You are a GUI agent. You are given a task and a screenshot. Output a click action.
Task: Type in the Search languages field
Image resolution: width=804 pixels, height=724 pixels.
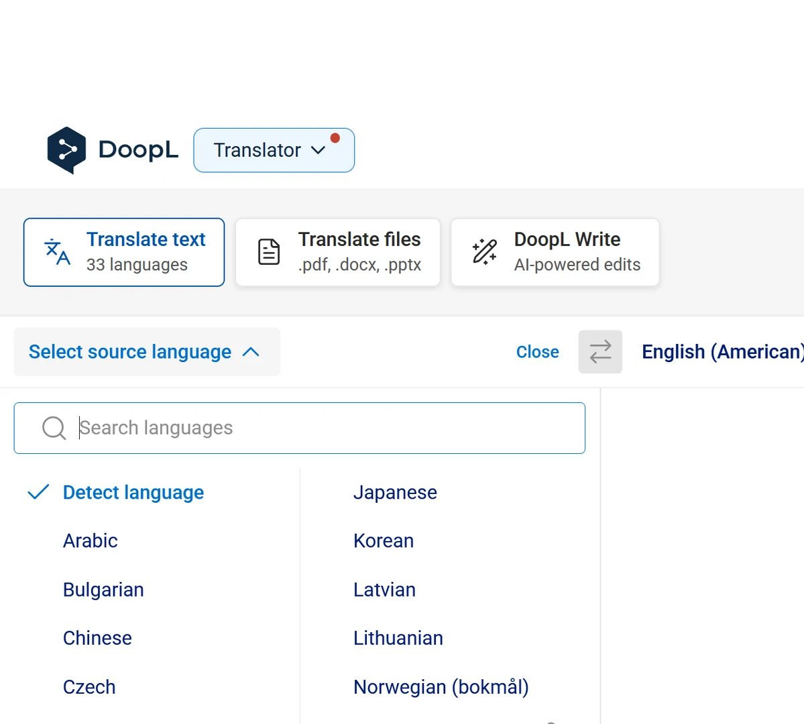pos(322,428)
